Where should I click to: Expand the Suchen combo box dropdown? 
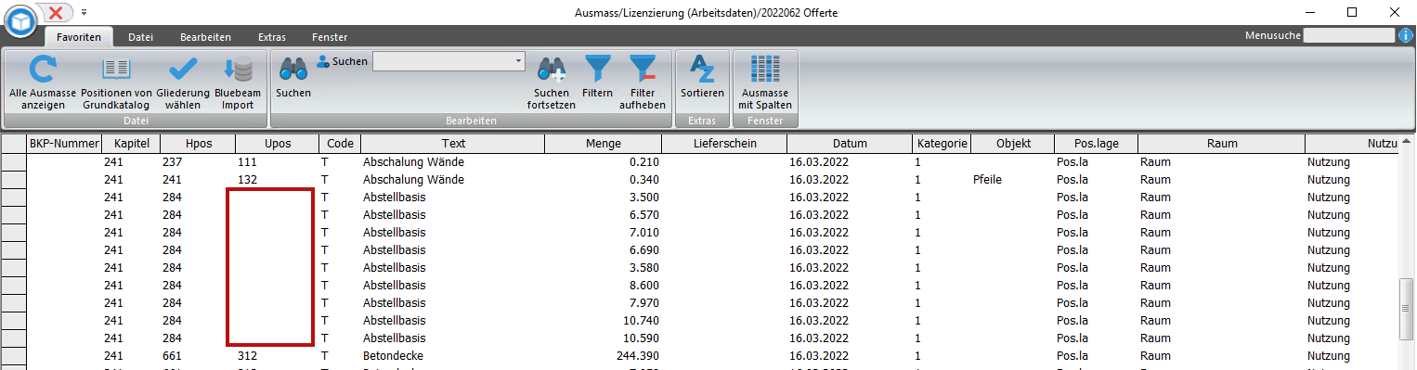click(518, 61)
